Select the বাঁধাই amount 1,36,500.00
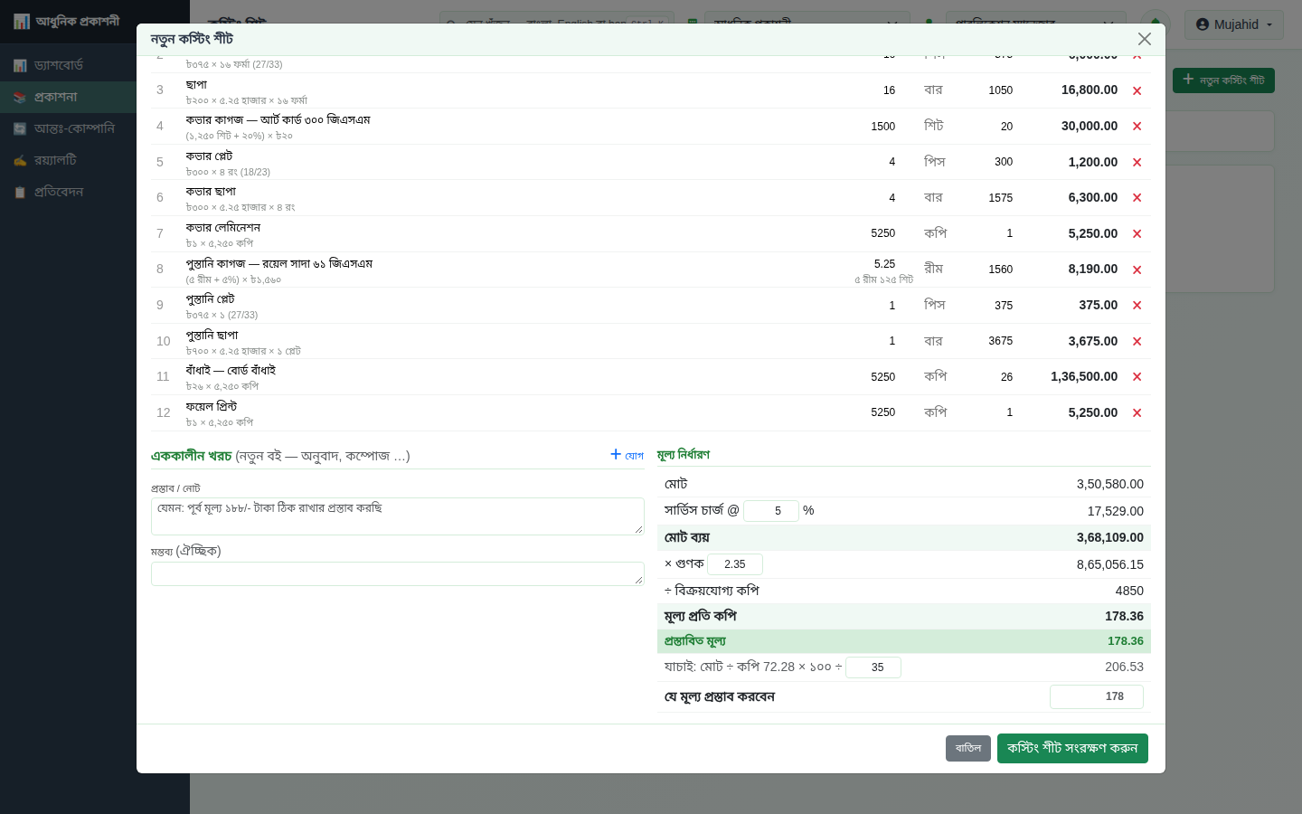 coord(1084,376)
